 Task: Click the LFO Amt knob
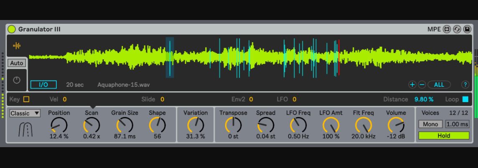(331, 125)
